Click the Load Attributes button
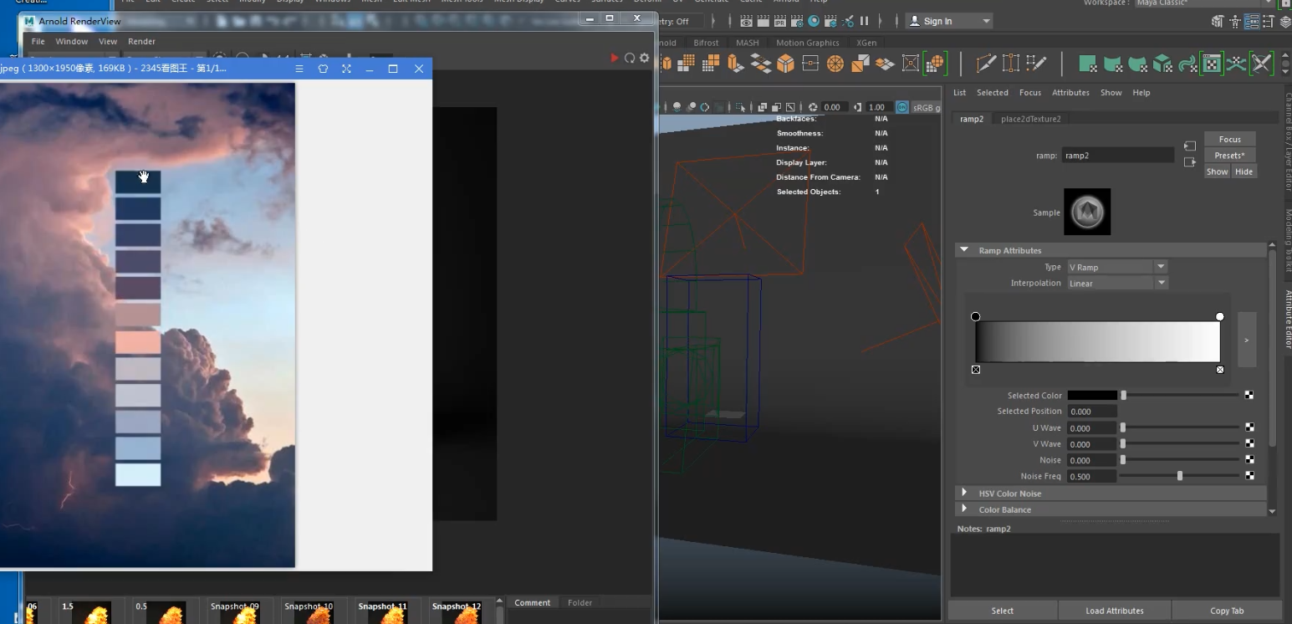This screenshot has height=624, width=1292. point(1115,611)
